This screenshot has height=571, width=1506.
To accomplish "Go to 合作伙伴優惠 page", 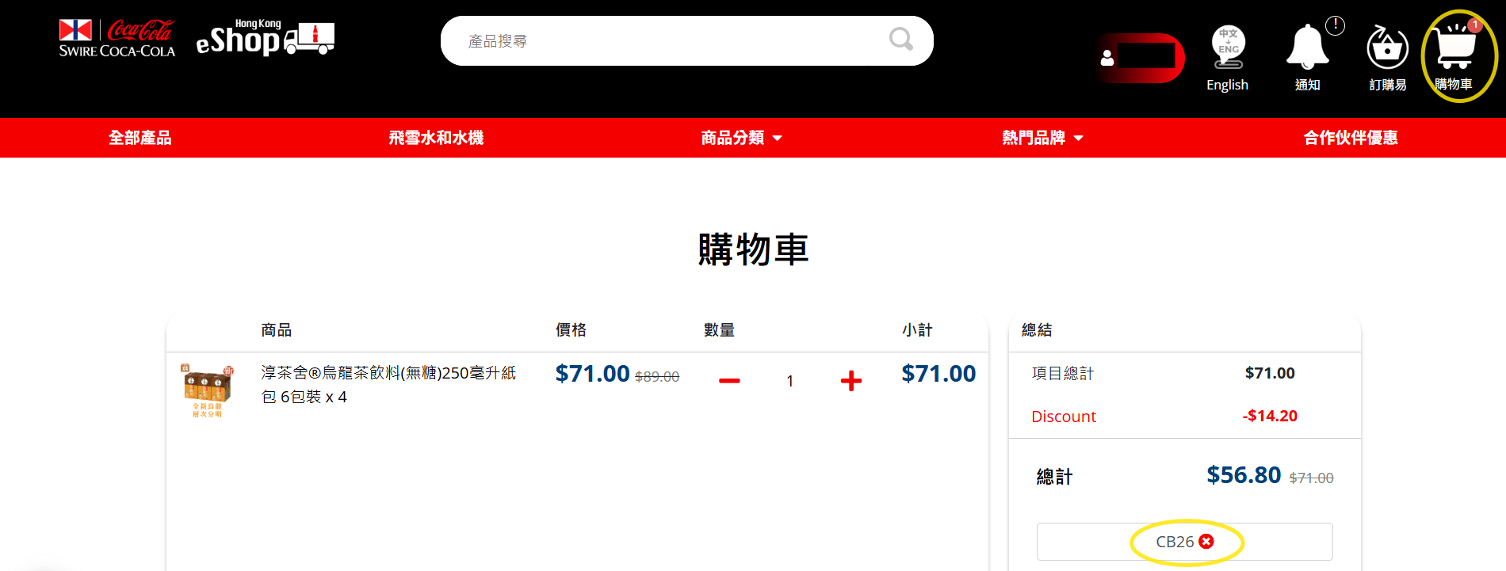I will tap(1350, 138).
